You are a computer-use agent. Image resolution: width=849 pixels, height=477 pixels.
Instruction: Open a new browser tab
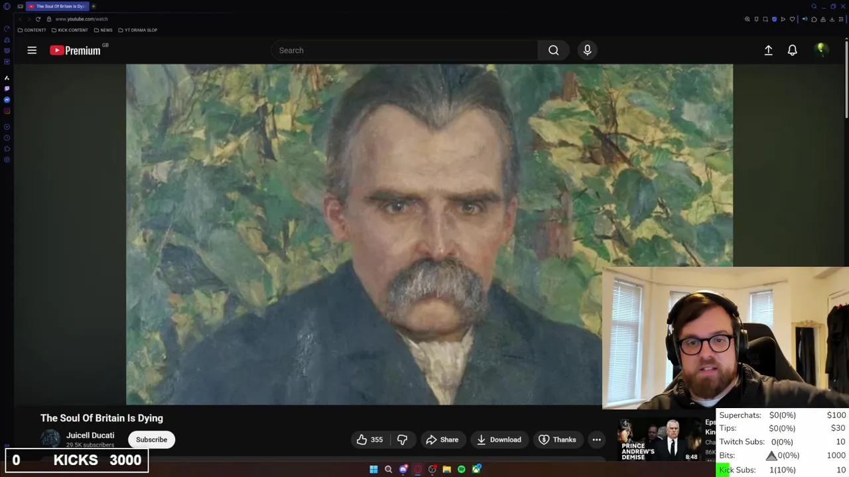[94, 6]
